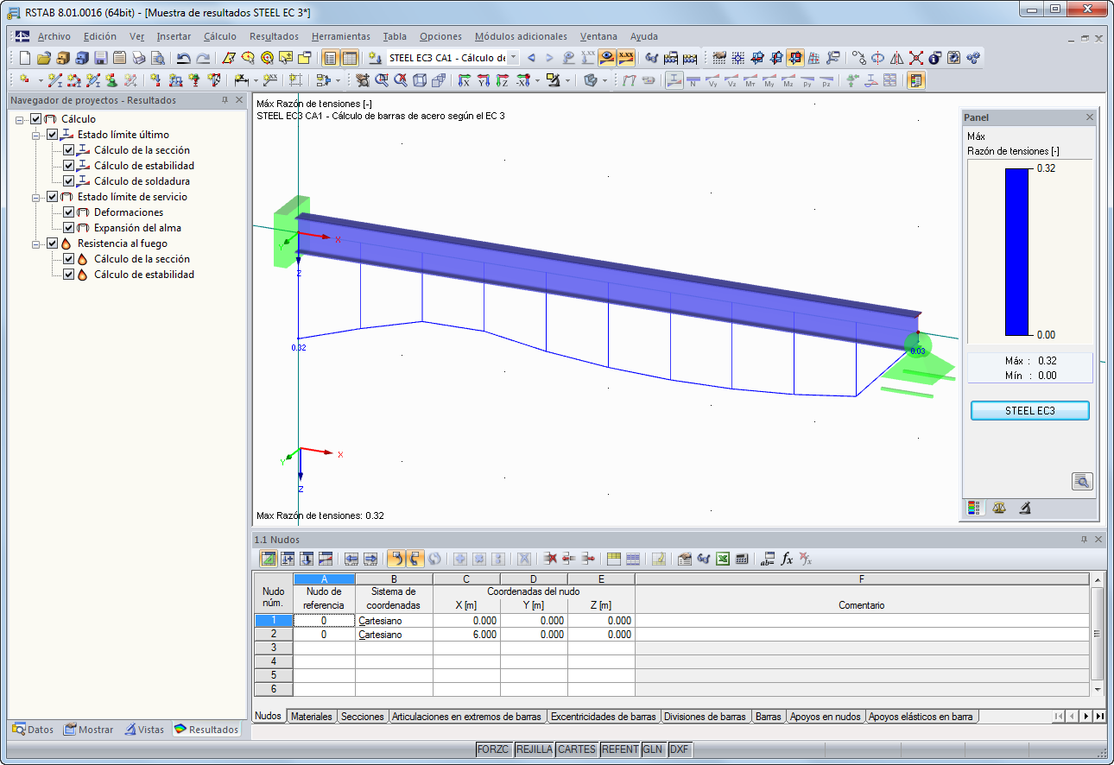Image resolution: width=1114 pixels, height=765 pixels.
Task: Redo the last action
Action: pos(202,58)
